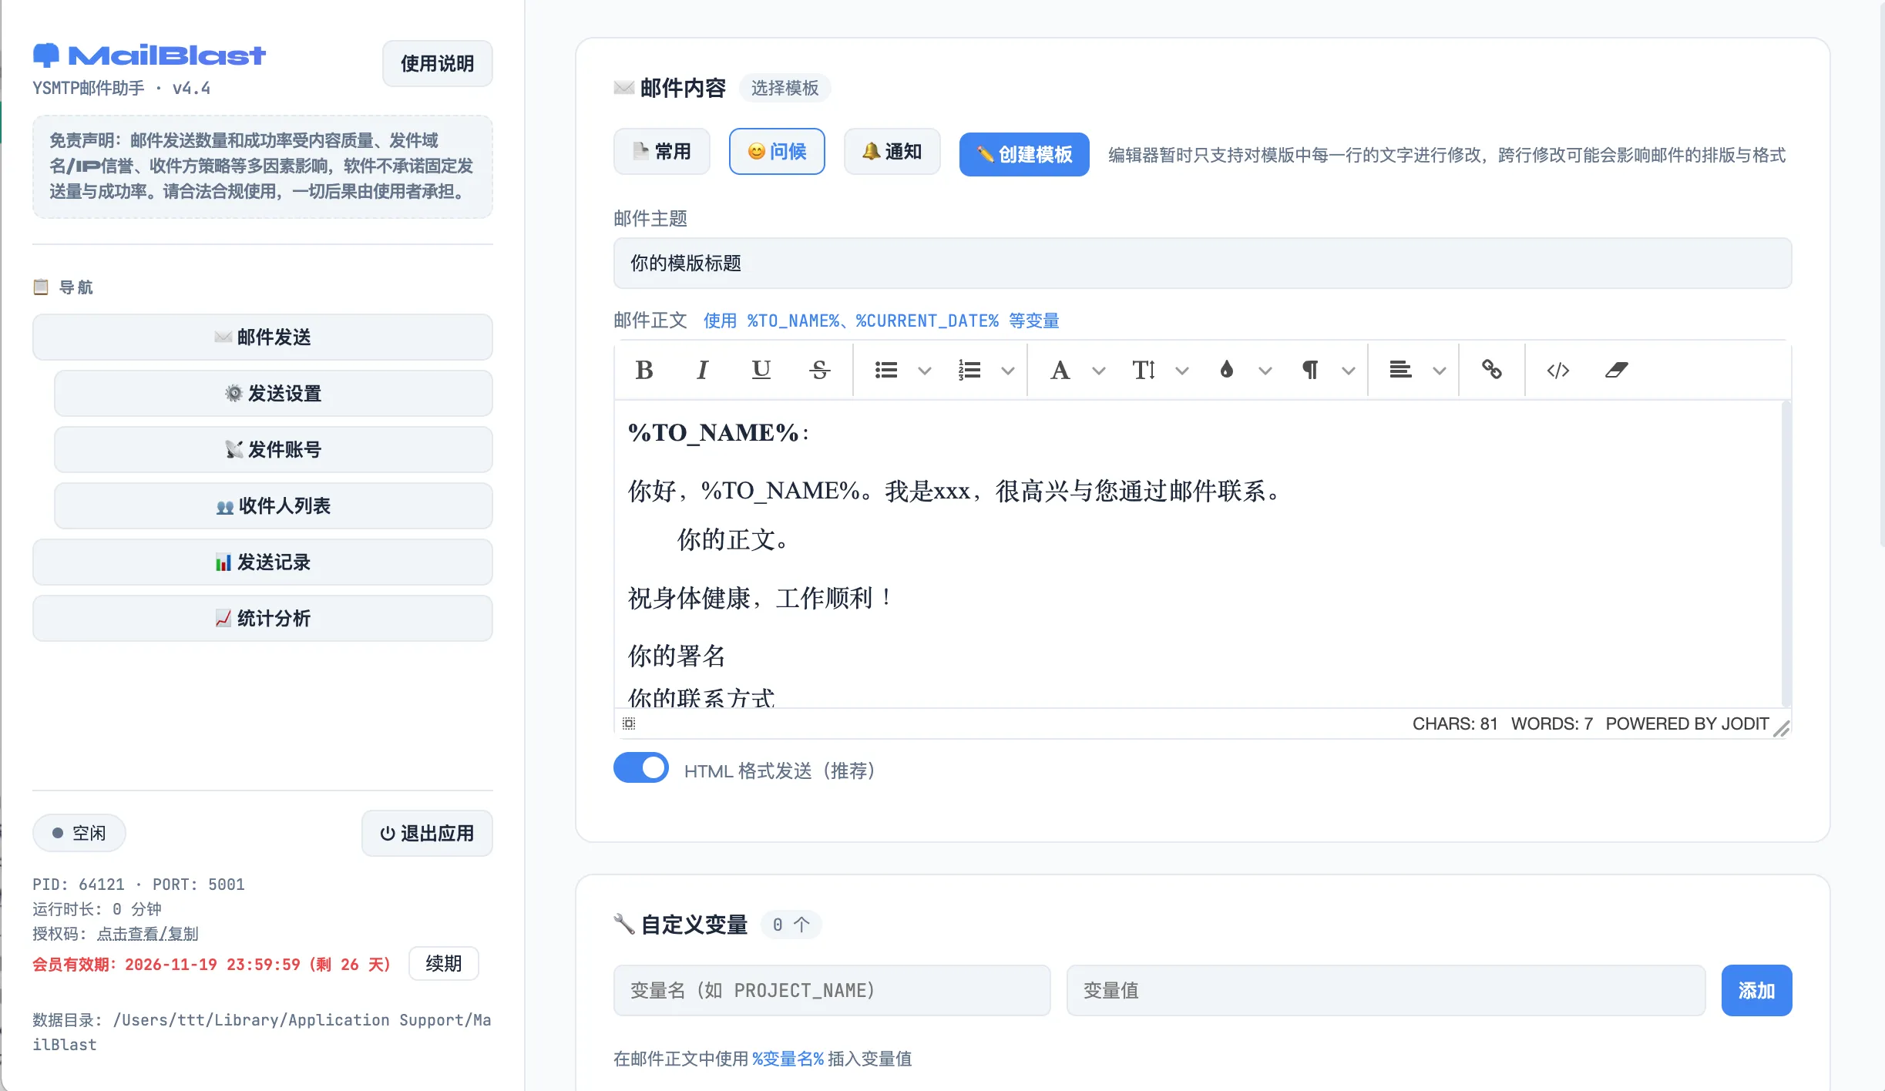Image resolution: width=1885 pixels, height=1091 pixels.
Task: Open 收件人列表 in the sidebar
Action: pos(274,506)
